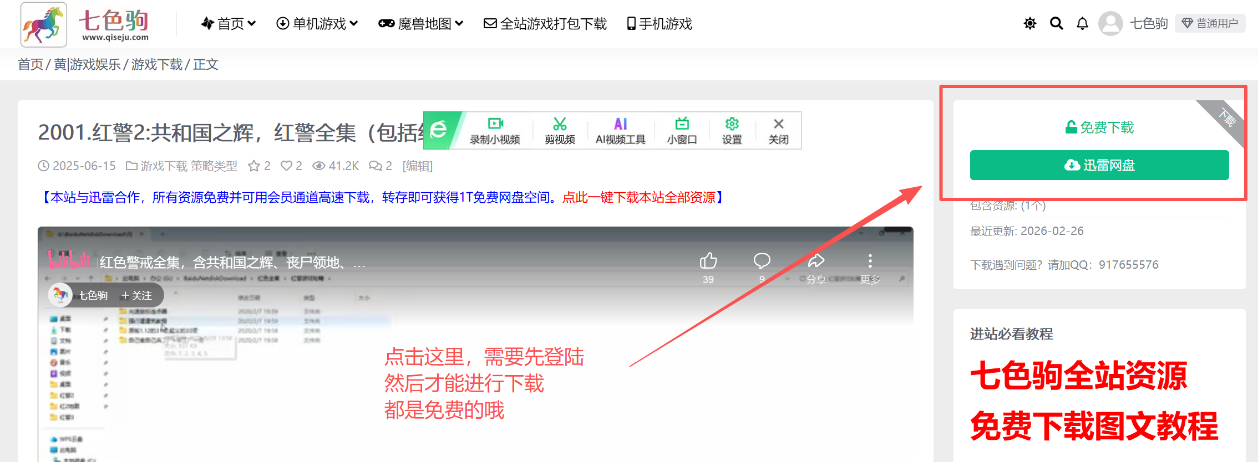Screen dimensions: 1258x462
Task: Click the 录制小视频 record video icon
Action: click(x=495, y=131)
